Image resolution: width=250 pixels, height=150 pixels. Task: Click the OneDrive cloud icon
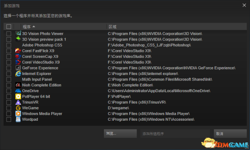pos(18,91)
